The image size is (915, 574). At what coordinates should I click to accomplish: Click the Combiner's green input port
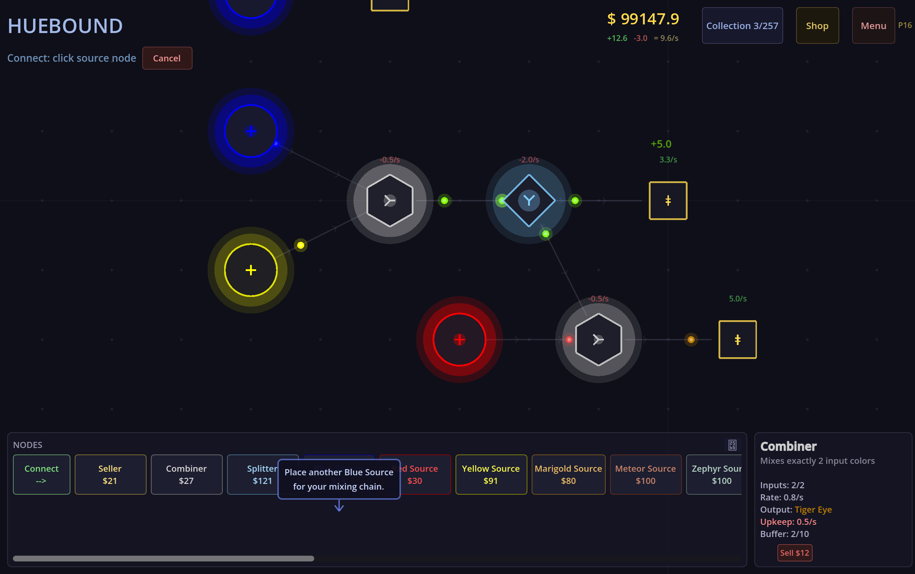pos(444,200)
